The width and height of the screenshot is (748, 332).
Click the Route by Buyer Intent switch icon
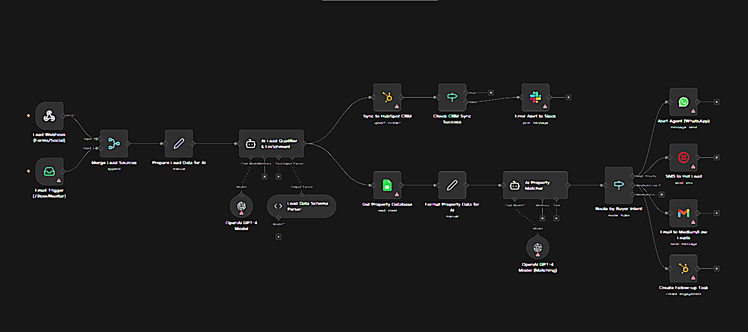(x=619, y=185)
